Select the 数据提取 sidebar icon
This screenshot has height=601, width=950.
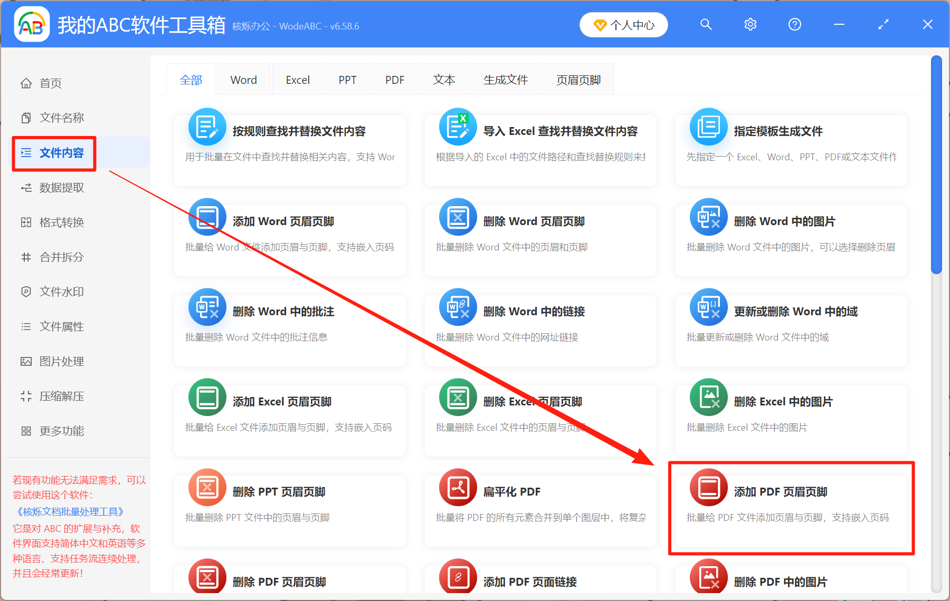pyautogui.click(x=26, y=188)
